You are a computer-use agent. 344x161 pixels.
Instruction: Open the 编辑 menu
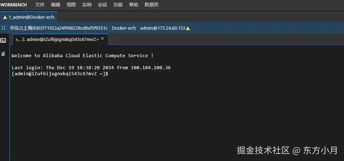pyautogui.click(x=55, y=5)
